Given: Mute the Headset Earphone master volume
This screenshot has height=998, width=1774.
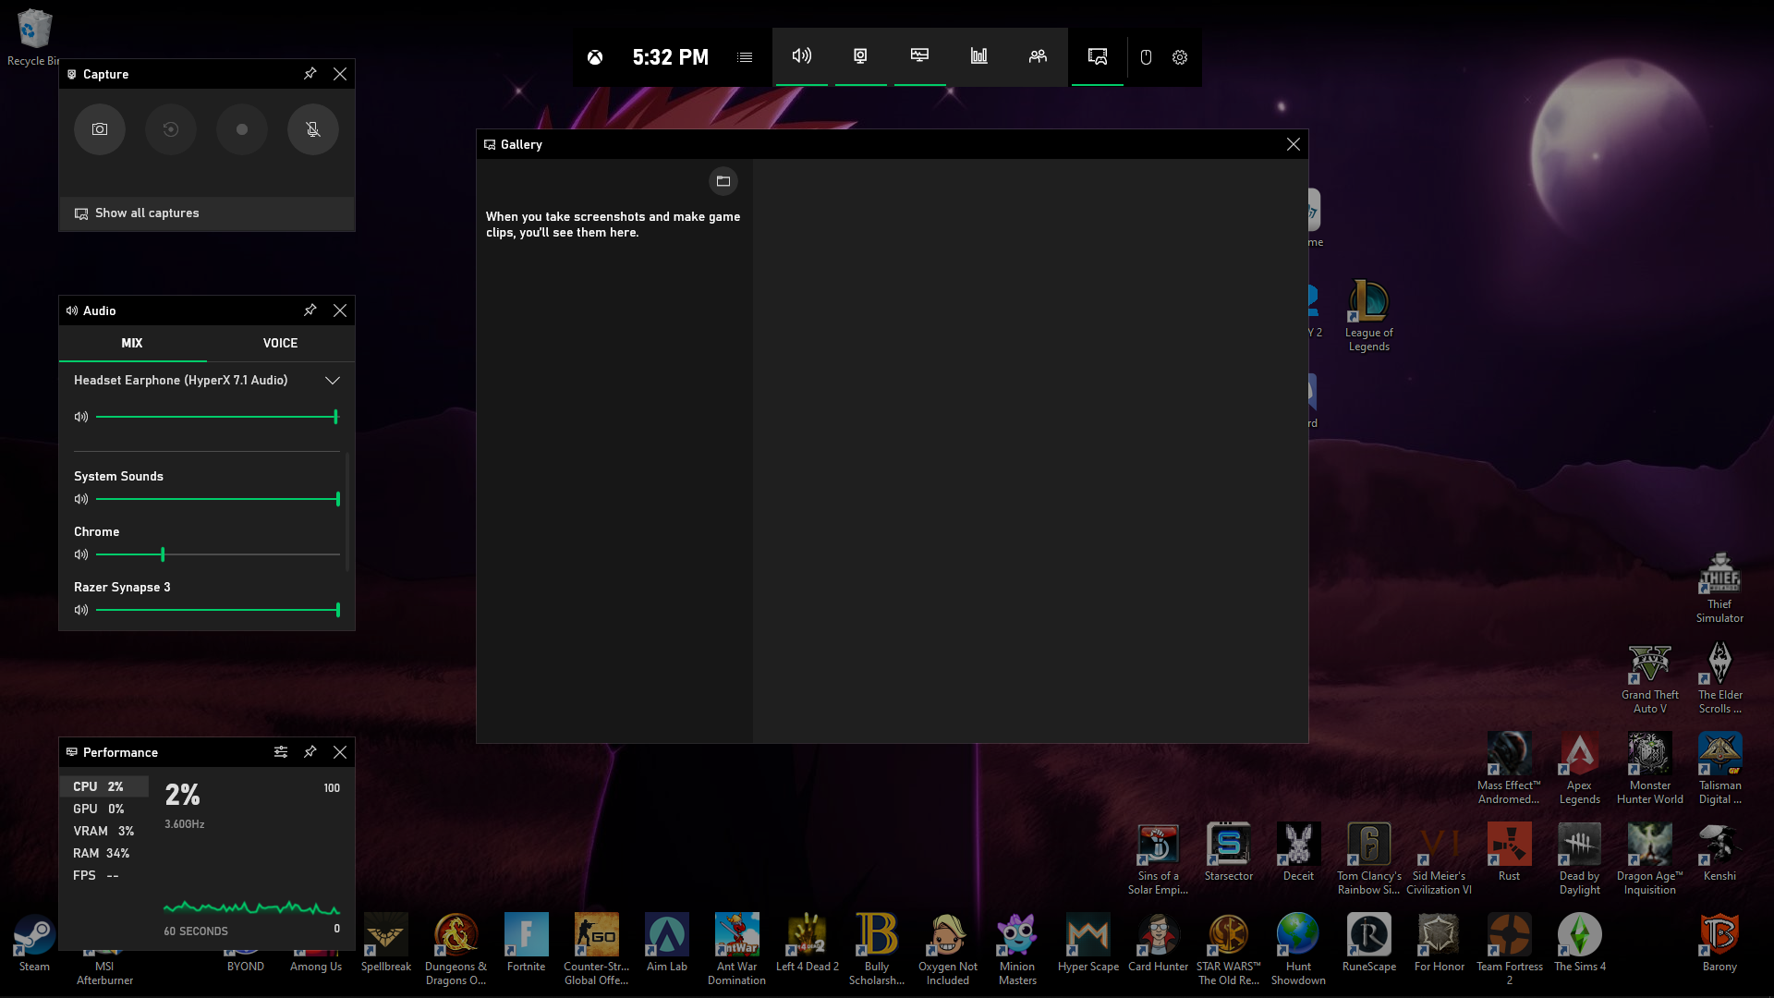Looking at the screenshot, I should (81, 417).
